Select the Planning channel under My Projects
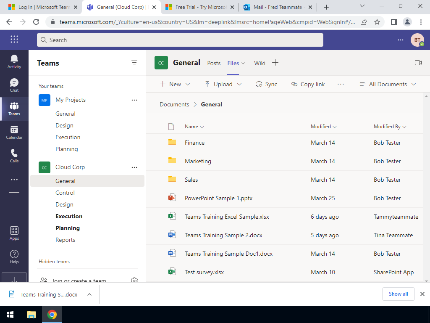 coord(67,149)
